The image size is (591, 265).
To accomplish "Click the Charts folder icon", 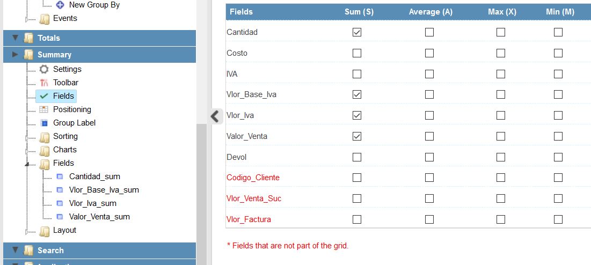I will (x=45, y=150).
